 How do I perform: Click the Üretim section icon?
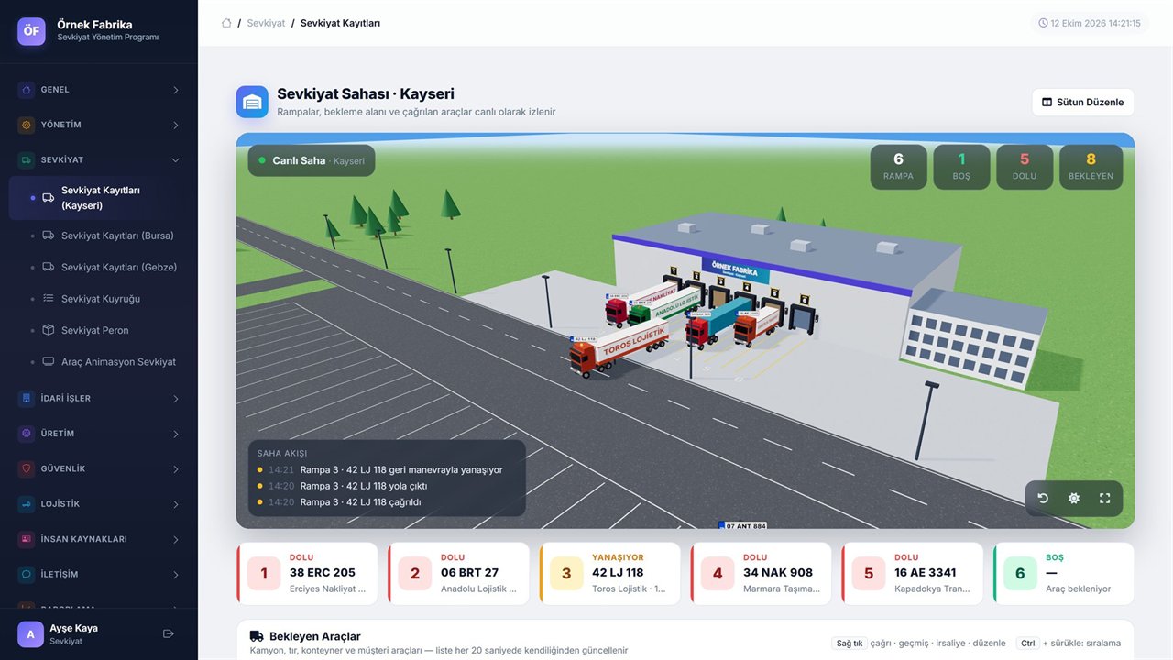26,434
